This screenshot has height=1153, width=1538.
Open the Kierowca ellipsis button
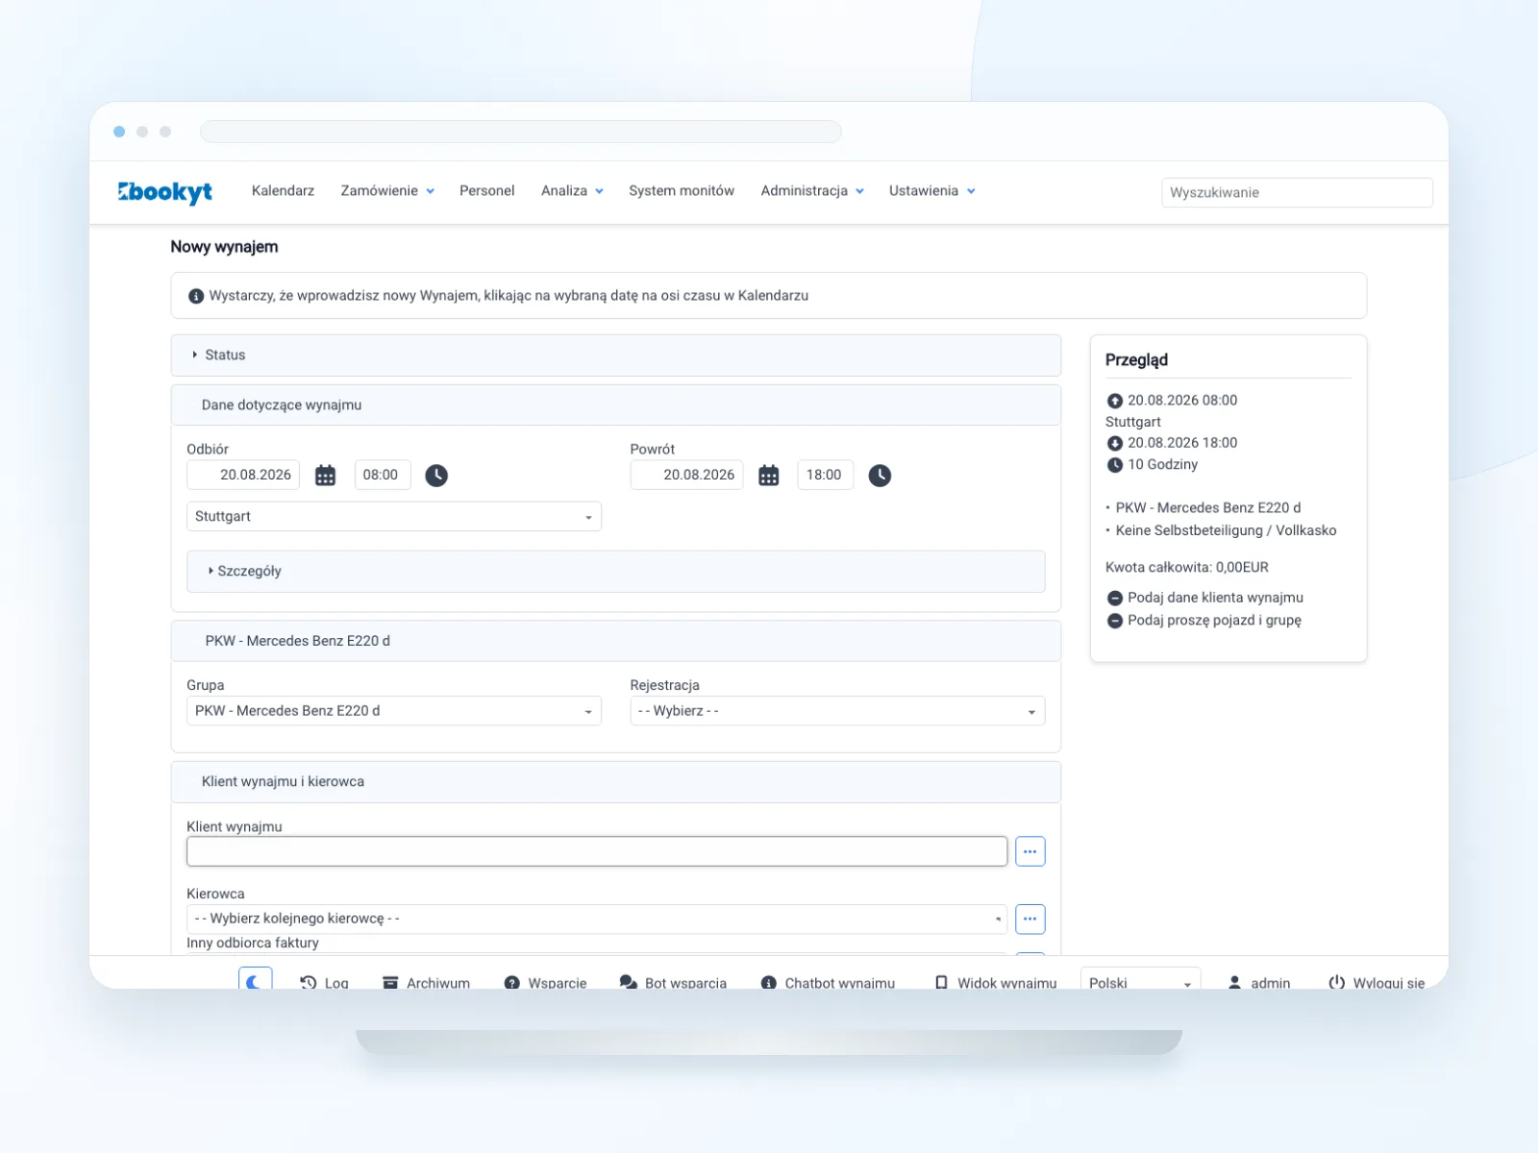click(x=1029, y=919)
